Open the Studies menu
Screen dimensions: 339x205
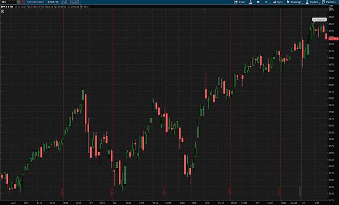tap(312, 2)
